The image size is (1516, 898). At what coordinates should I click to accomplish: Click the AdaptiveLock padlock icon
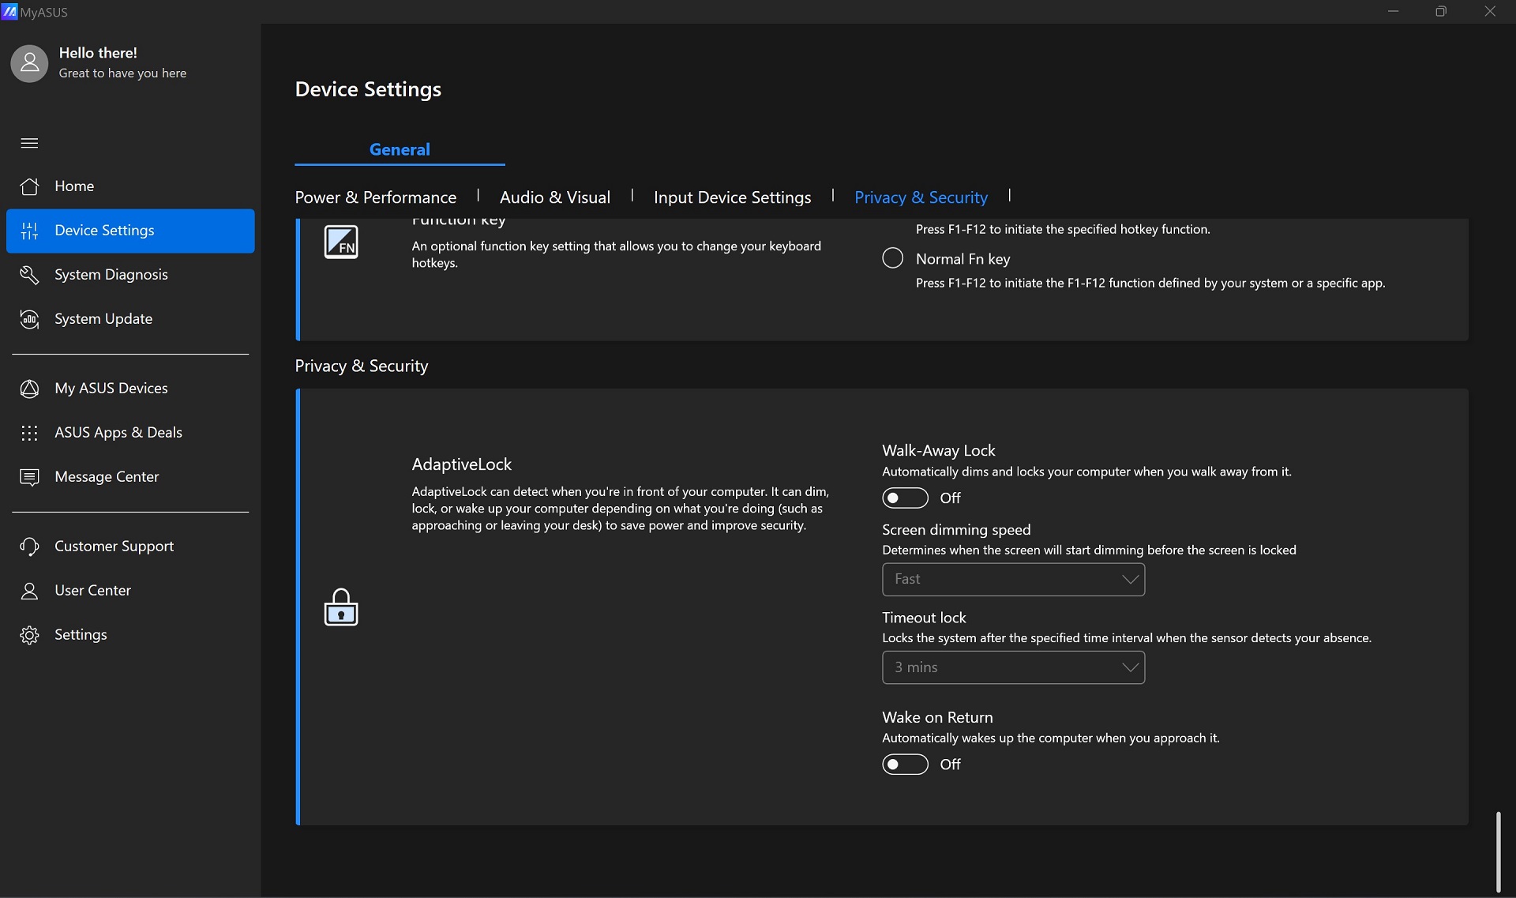(341, 607)
